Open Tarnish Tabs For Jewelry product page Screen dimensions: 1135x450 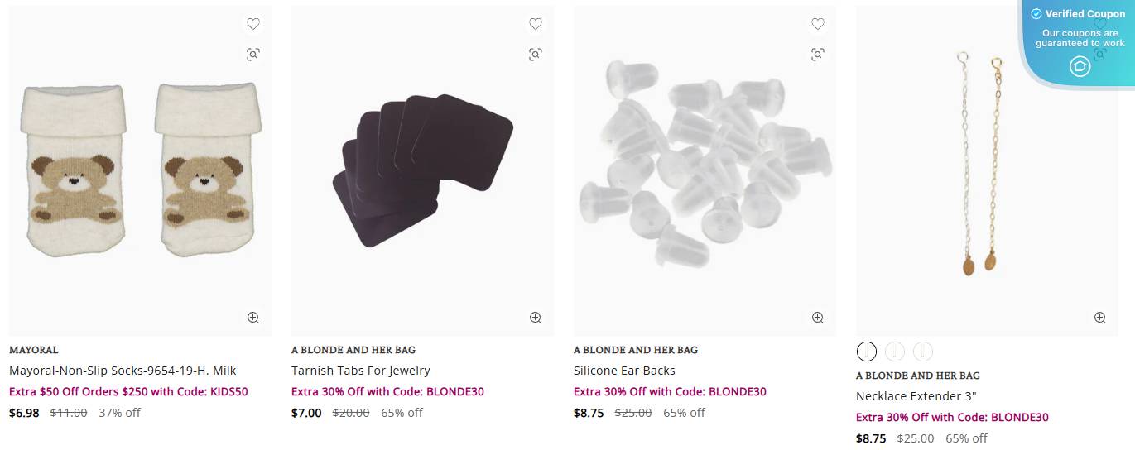click(x=360, y=371)
